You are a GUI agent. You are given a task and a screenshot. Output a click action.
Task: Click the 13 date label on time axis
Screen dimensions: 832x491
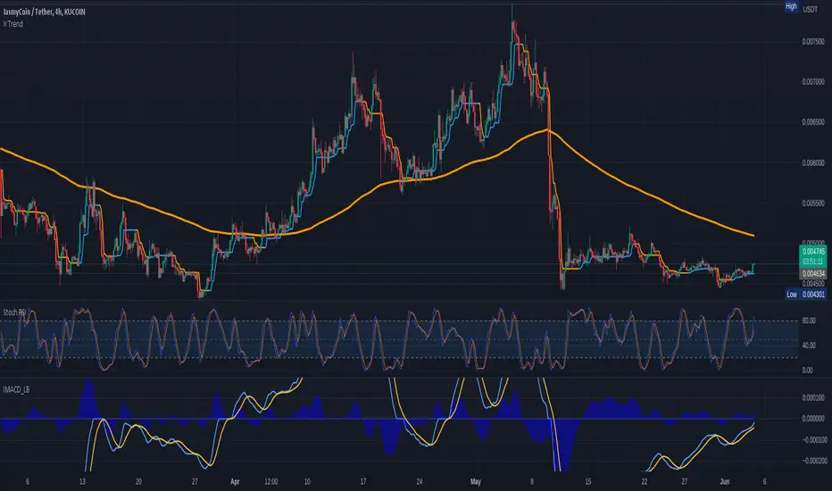tap(82, 482)
